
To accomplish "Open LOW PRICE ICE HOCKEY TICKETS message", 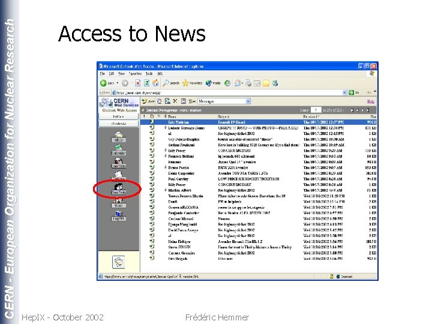I will pos(259,179).
